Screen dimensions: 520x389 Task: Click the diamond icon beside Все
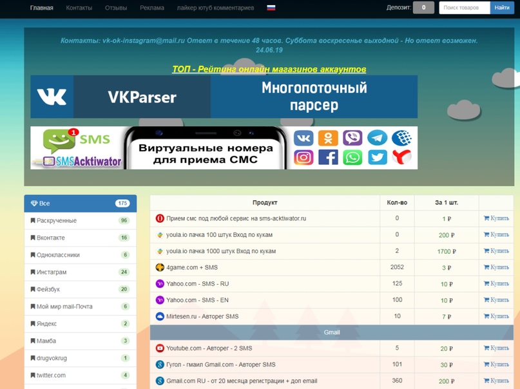(x=34, y=204)
